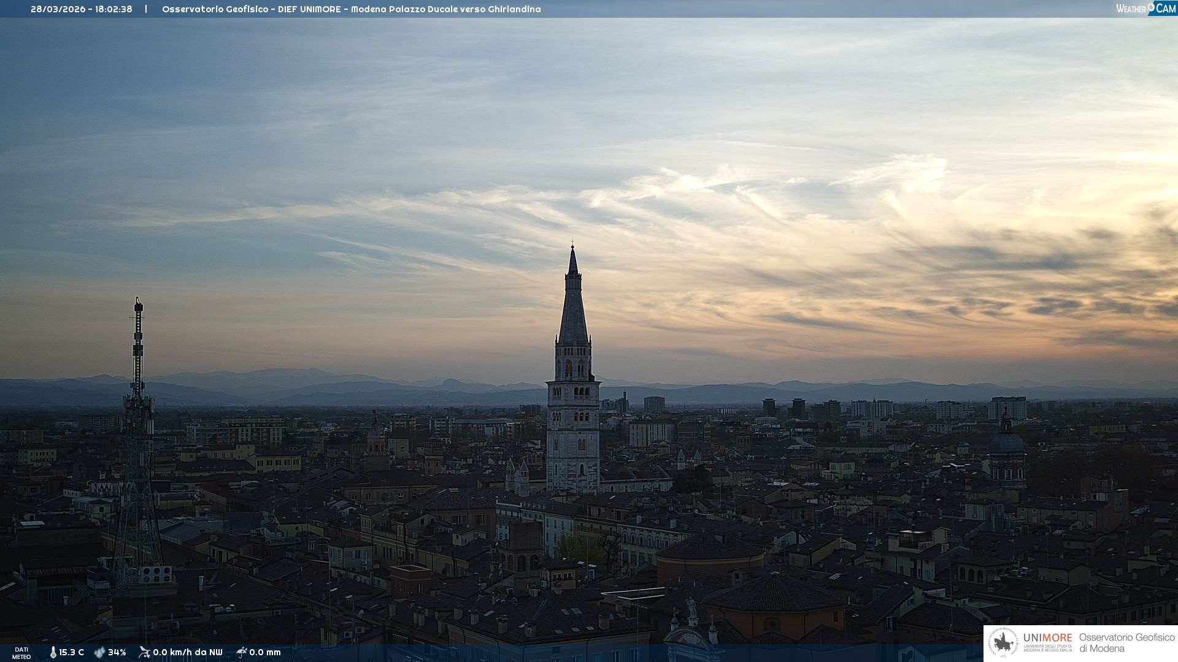Image resolution: width=1178 pixels, height=662 pixels.
Task: Click the humidity water drops icon
Action: click(99, 652)
